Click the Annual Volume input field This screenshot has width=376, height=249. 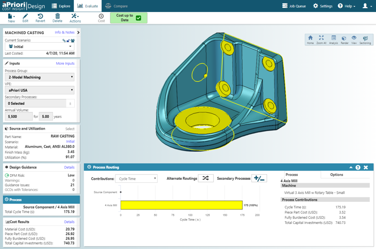tap(18, 116)
